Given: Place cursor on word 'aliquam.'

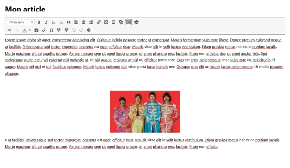Looking at the screenshot, I should pos(12,73).
